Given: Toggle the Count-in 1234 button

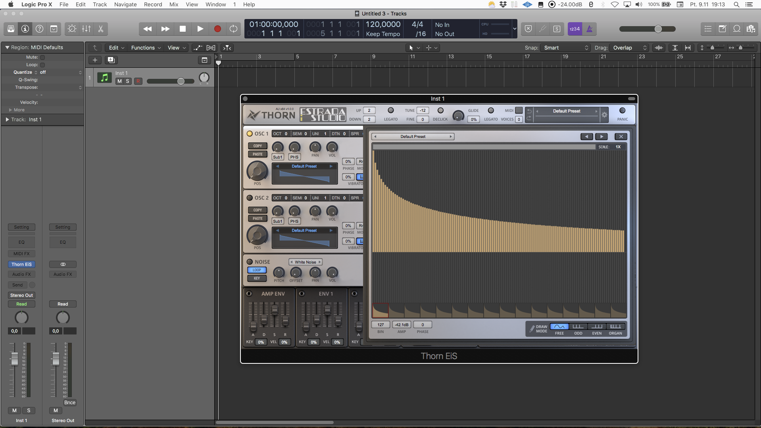Looking at the screenshot, I should click(575, 29).
